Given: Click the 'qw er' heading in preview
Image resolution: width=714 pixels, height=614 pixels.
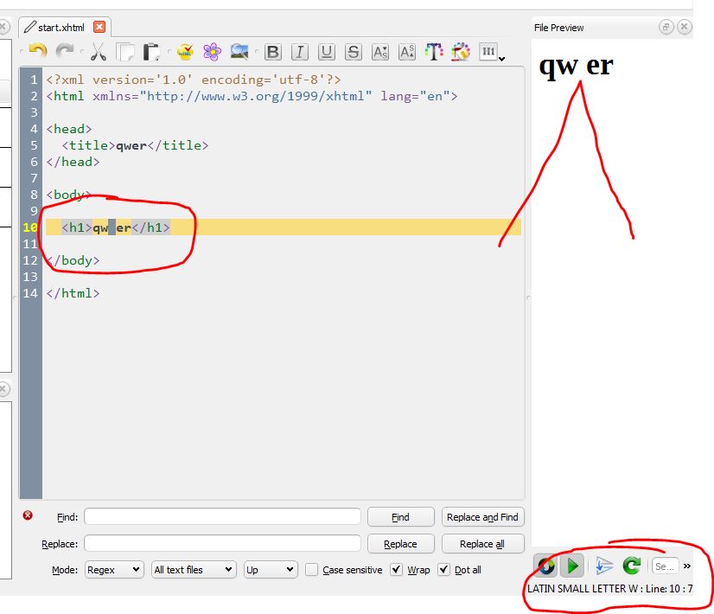Looking at the screenshot, I should click(x=576, y=65).
